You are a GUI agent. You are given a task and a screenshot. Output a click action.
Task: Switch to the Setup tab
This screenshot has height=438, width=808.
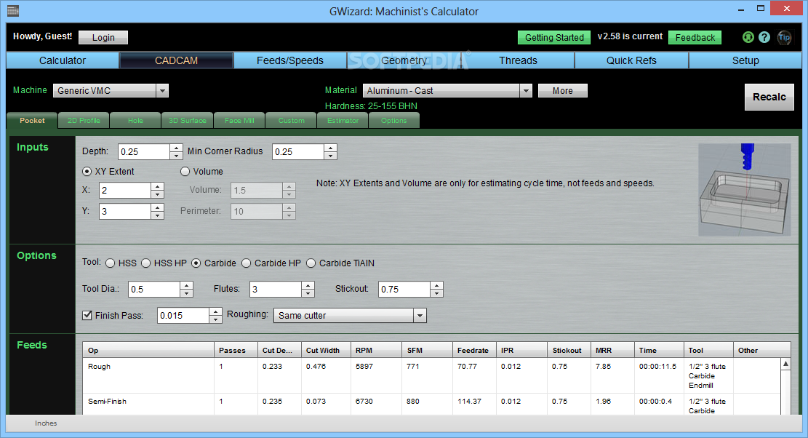tap(745, 60)
